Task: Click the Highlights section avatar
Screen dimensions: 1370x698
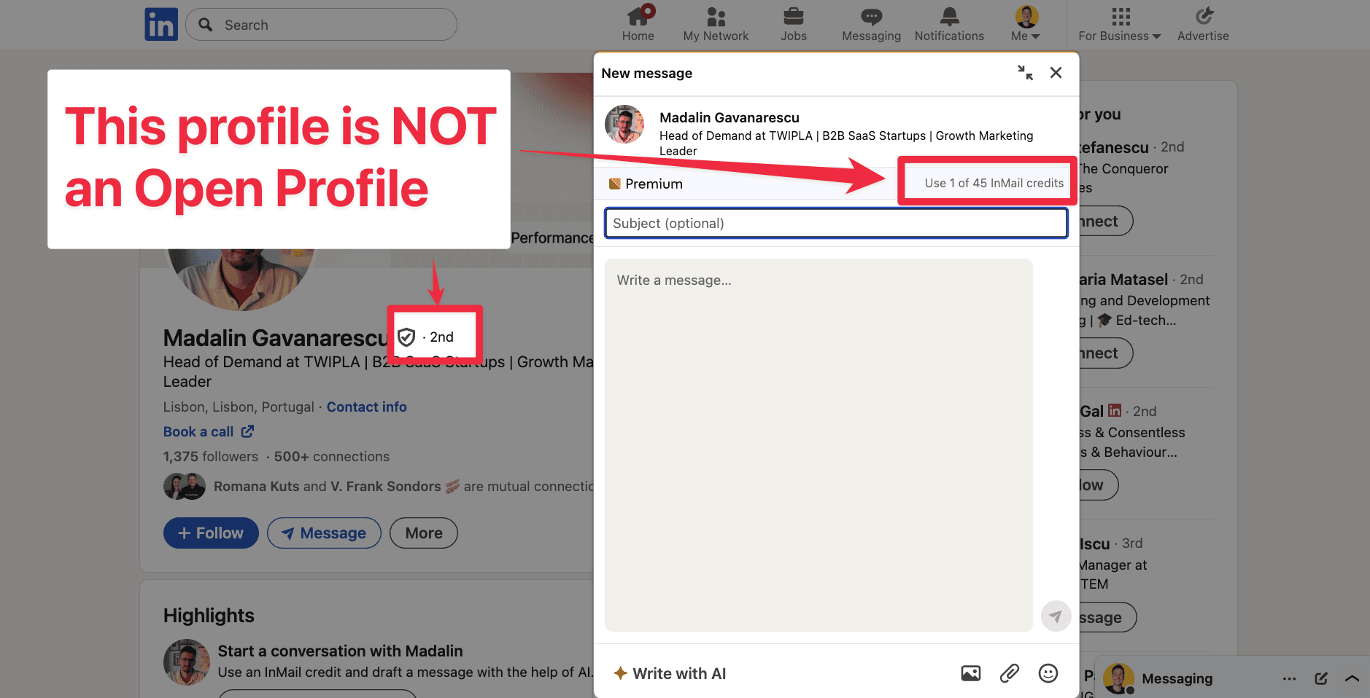Action: coord(187,662)
